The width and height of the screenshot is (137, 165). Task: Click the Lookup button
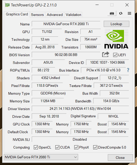coord(116,24)
